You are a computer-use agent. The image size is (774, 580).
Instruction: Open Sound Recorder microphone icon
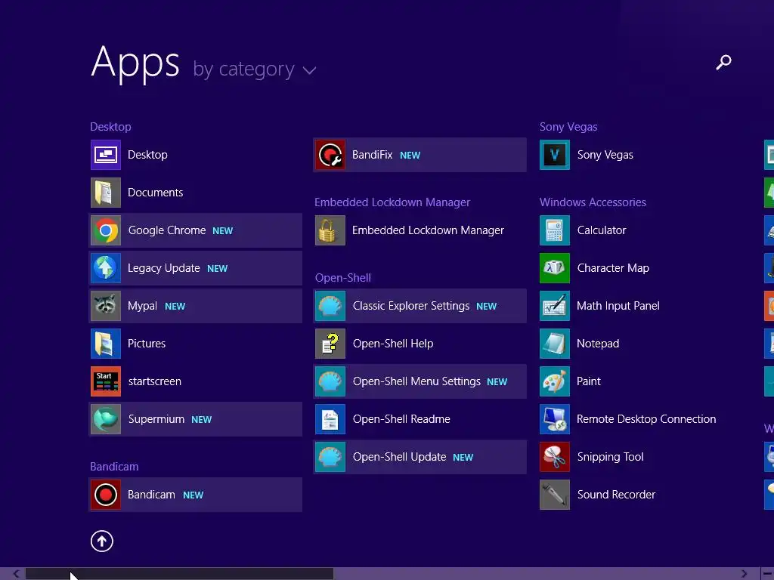coord(555,495)
